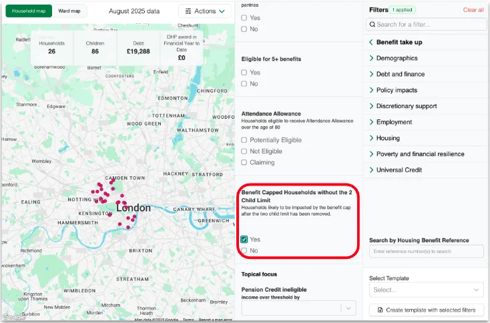Click the Actions sliders icon
Viewport: 490px width, 323px height.
tap(188, 11)
